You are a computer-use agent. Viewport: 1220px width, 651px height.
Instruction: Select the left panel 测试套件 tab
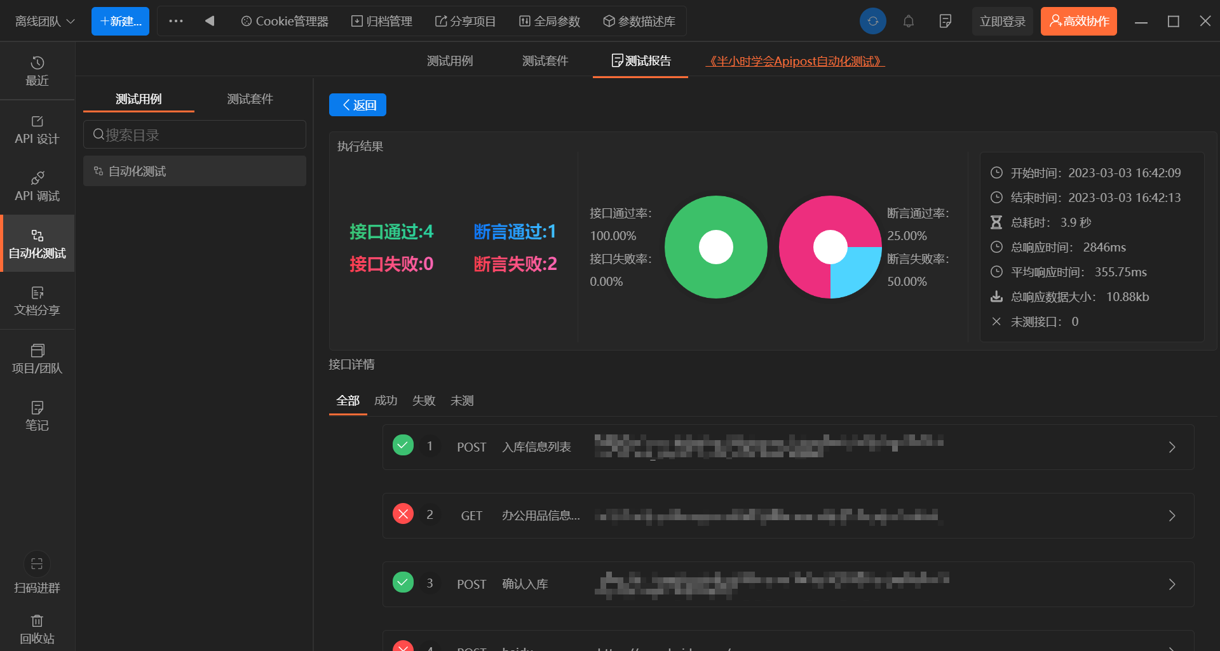click(x=250, y=98)
